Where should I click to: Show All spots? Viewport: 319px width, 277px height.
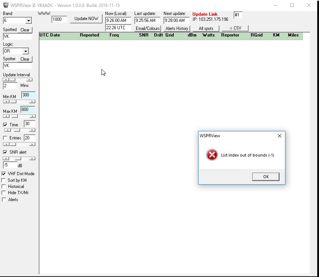coord(206,28)
